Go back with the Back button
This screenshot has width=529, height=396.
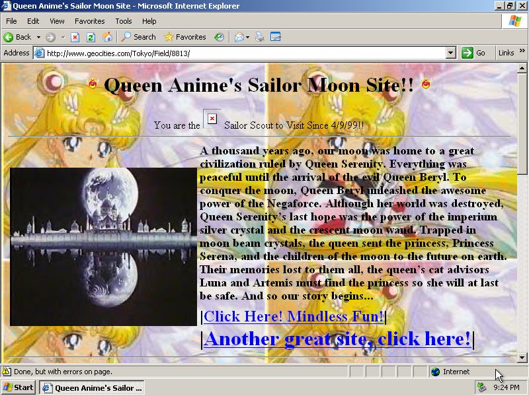click(x=17, y=37)
